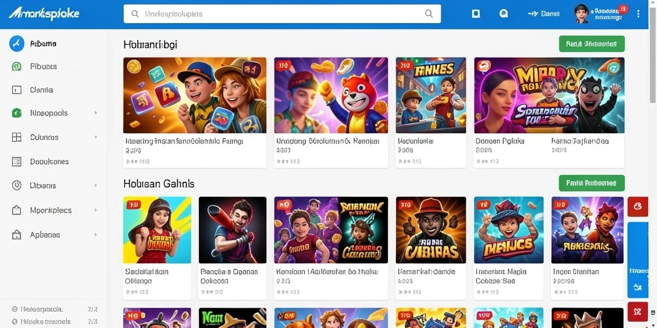657x328 pixels.
Task: Expand the Nlnsopoals sidebar item chevron
Action: point(96,113)
